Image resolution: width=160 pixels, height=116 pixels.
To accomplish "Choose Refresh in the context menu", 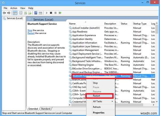I will coord(97,107).
